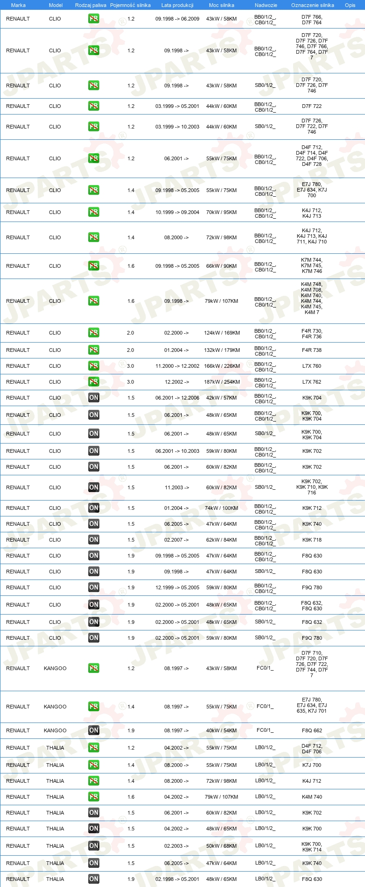This screenshot has width=365, height=887.
Task: Click the Marka column header
Action: 18,5
